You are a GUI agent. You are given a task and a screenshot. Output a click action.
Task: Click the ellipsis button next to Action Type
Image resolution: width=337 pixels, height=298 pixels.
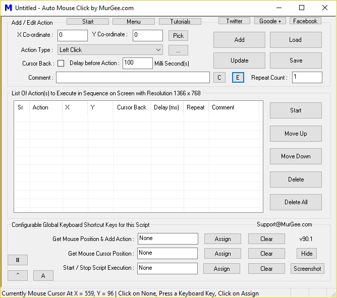tap(178, 50)
